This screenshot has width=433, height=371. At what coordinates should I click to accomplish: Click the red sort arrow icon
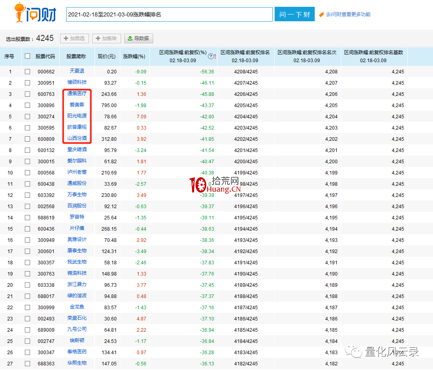point(215,57)
